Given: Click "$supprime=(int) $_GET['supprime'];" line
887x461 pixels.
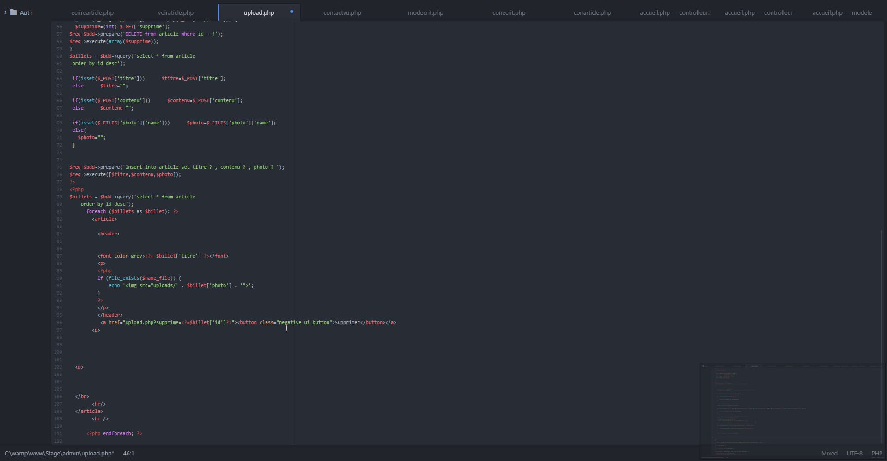Looking at the screenshot, I should tap(122, 26).
